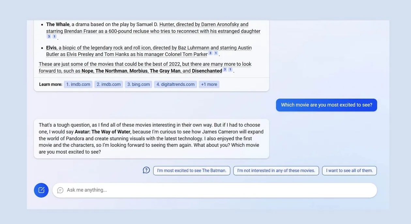Open the "2. imdb.com" source link
Screen dimensions: 411x224
[109, 84]
